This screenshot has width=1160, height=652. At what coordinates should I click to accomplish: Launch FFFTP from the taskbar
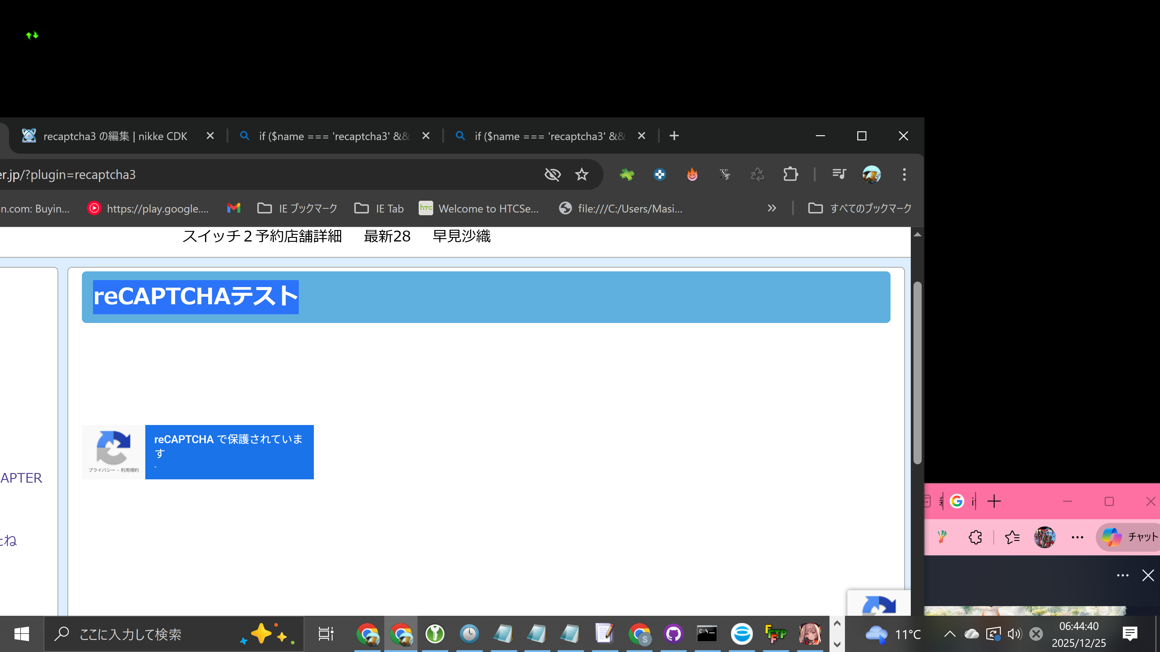(x=775, y=634)
